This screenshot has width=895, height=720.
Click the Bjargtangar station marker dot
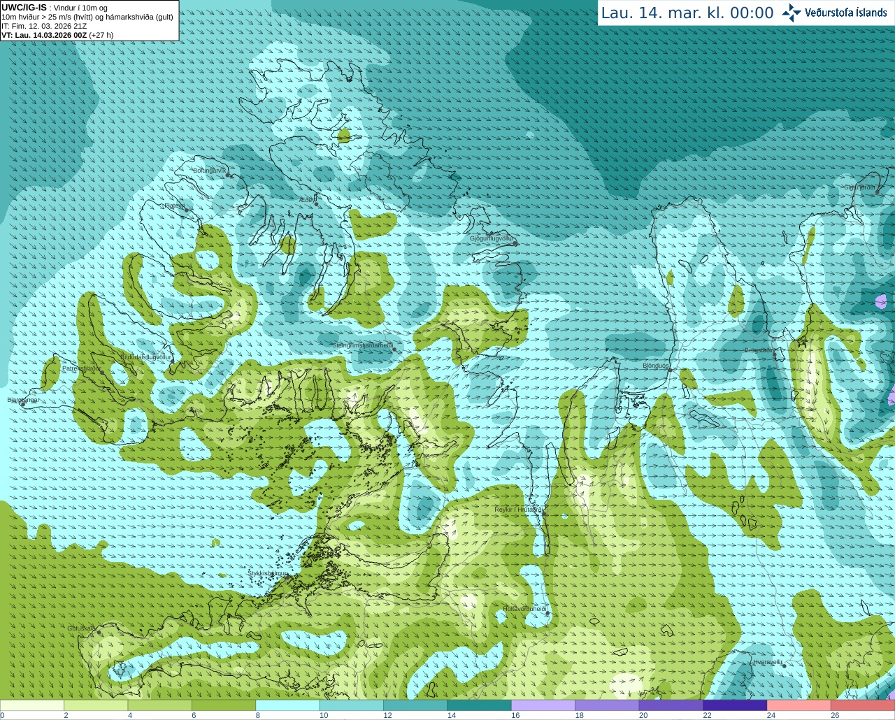tap(22, 404)
